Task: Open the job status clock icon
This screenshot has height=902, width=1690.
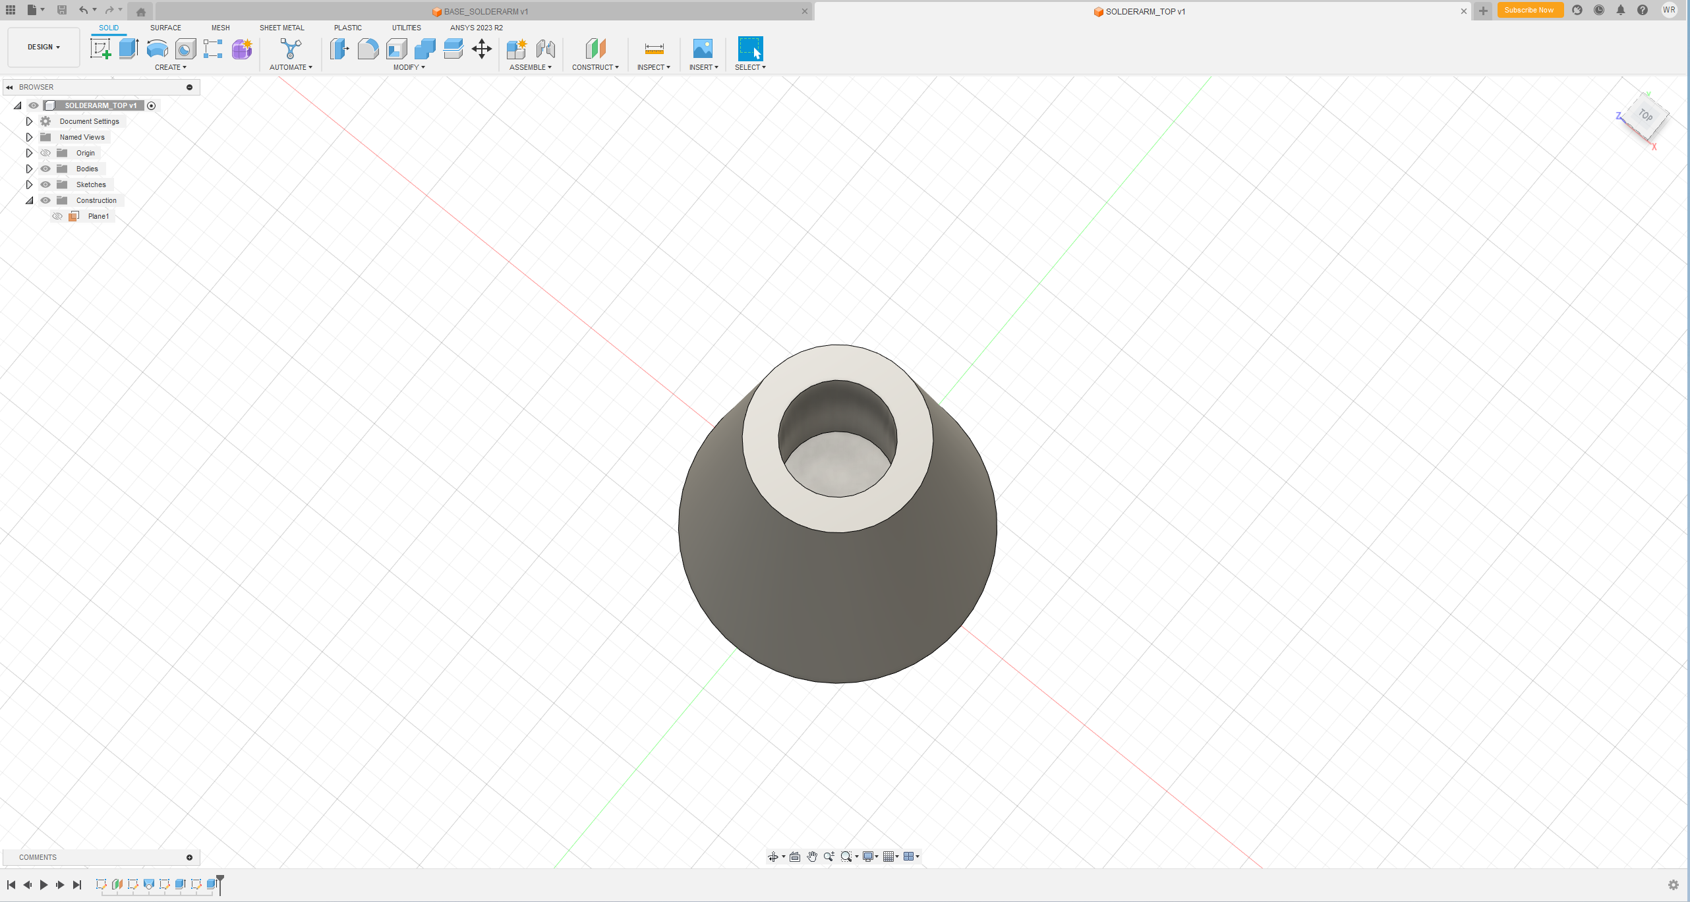Action: (x=1599, y=10)
